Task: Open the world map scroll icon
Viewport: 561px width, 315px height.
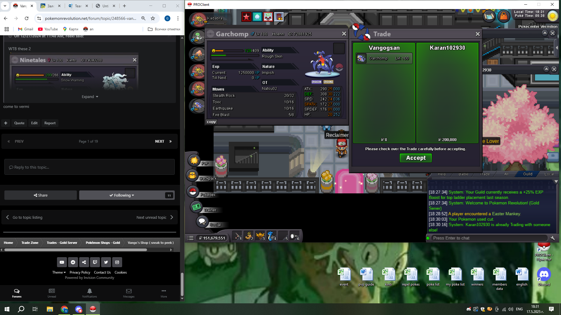Action: tap(489, 16)
